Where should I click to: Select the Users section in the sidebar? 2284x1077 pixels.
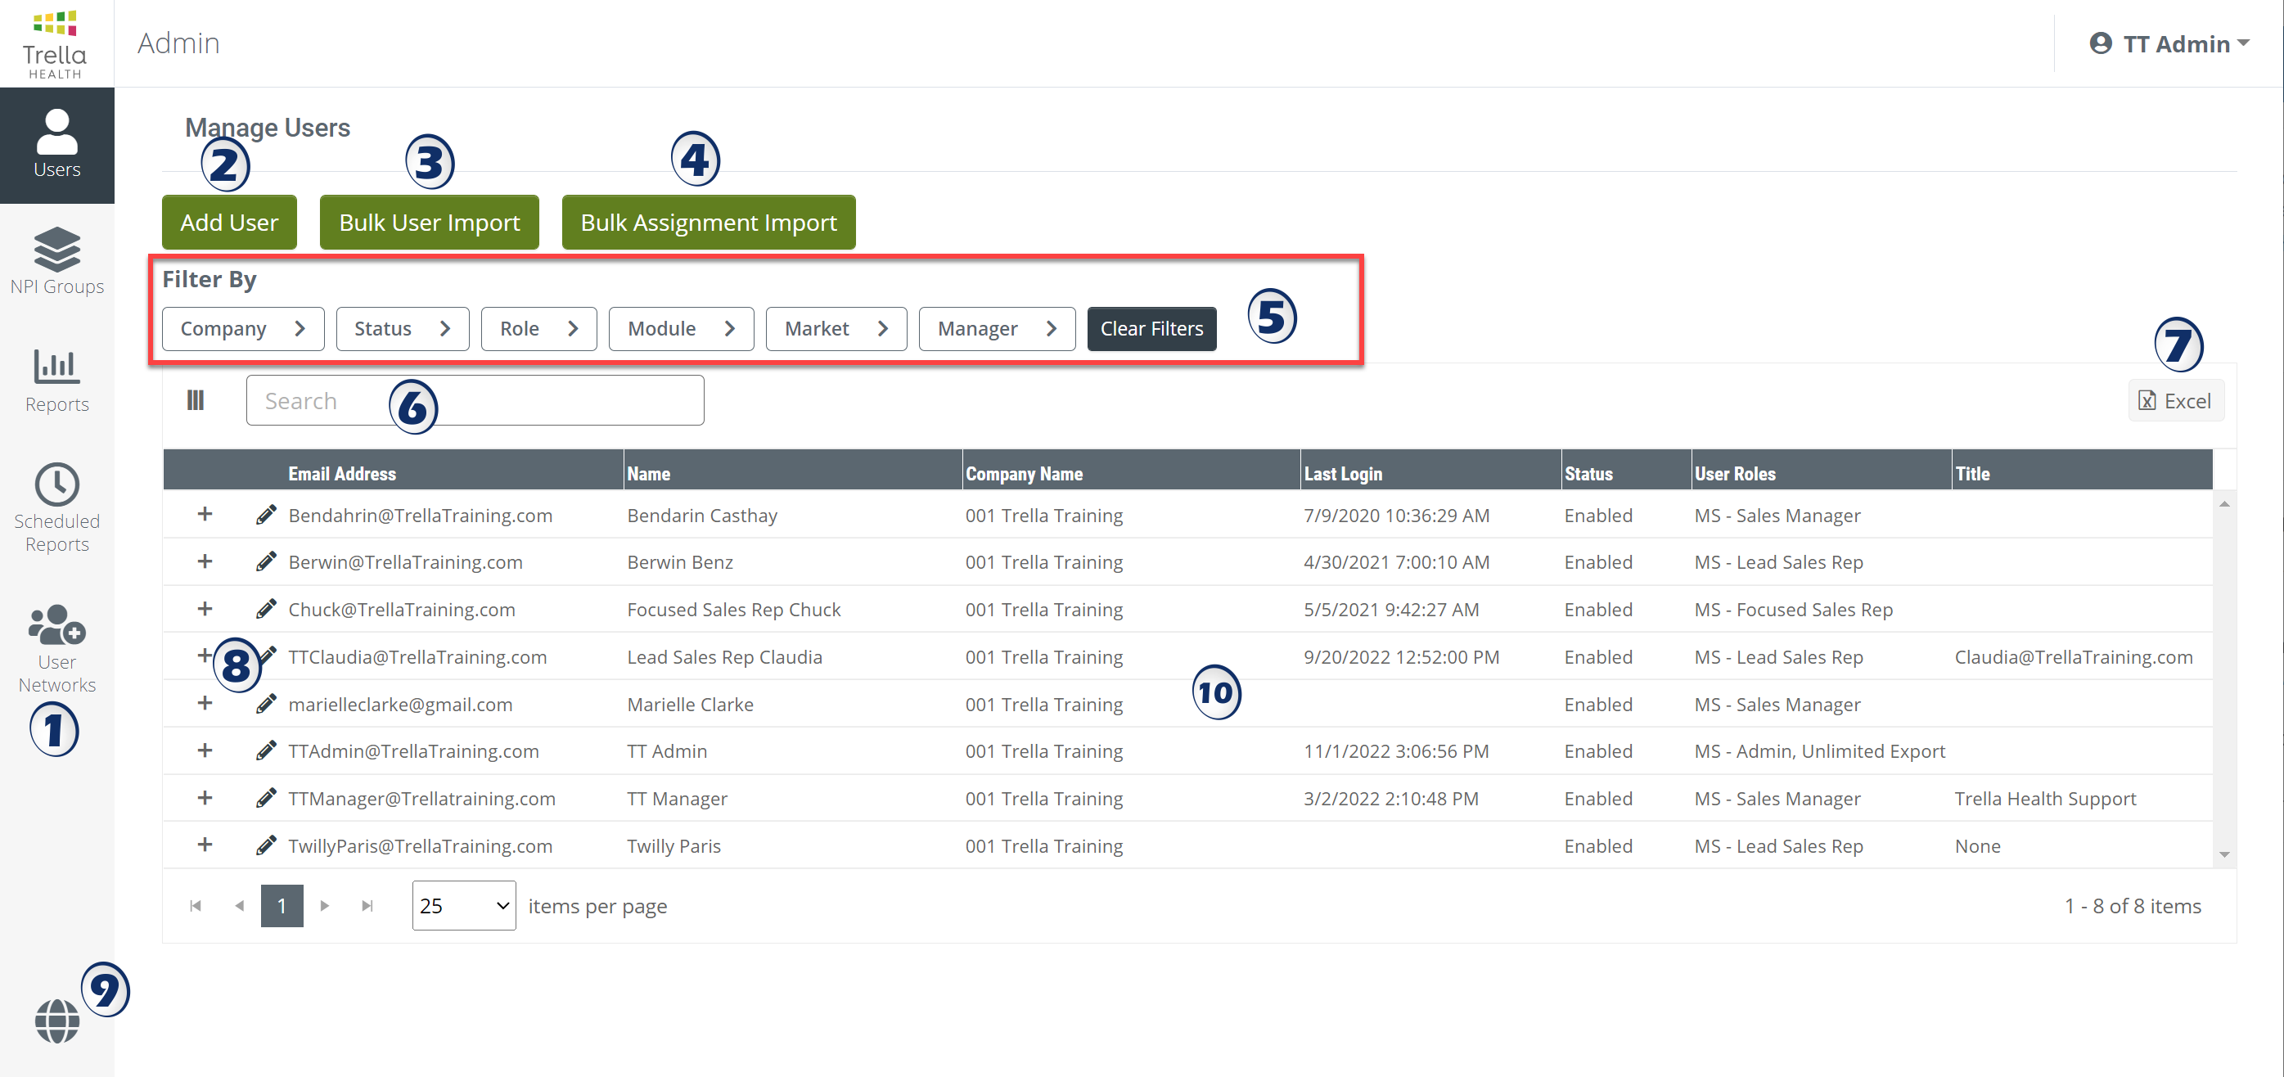pos(56,145)
